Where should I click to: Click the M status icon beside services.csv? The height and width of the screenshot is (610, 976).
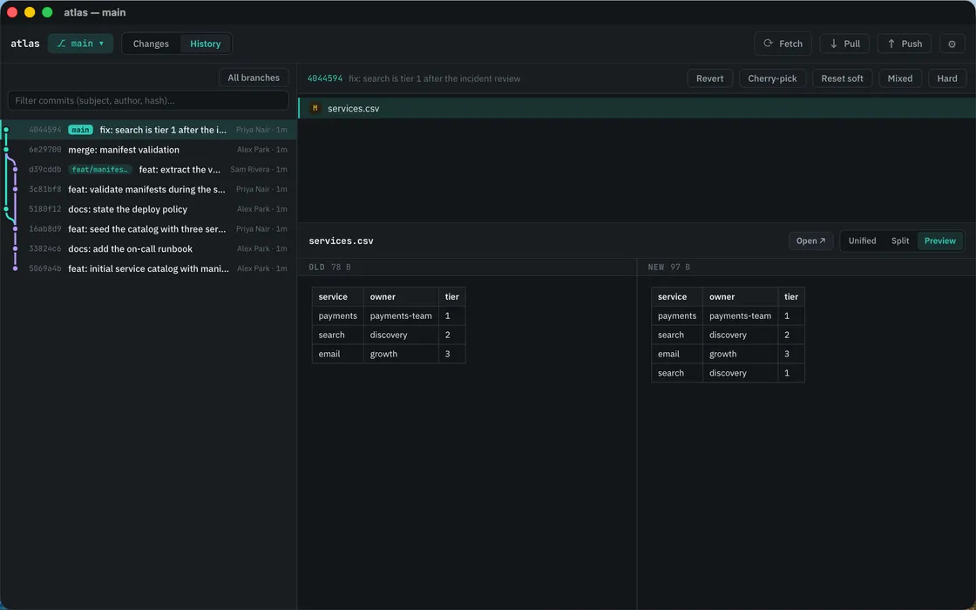(315, 108)
